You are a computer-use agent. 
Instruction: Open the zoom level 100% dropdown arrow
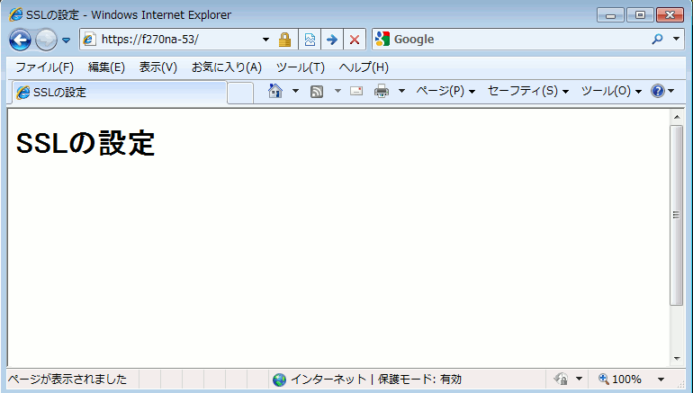tap(661, 380)
